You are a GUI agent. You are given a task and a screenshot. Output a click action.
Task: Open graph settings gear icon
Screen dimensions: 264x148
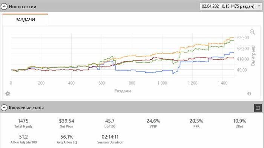(8, 94)
